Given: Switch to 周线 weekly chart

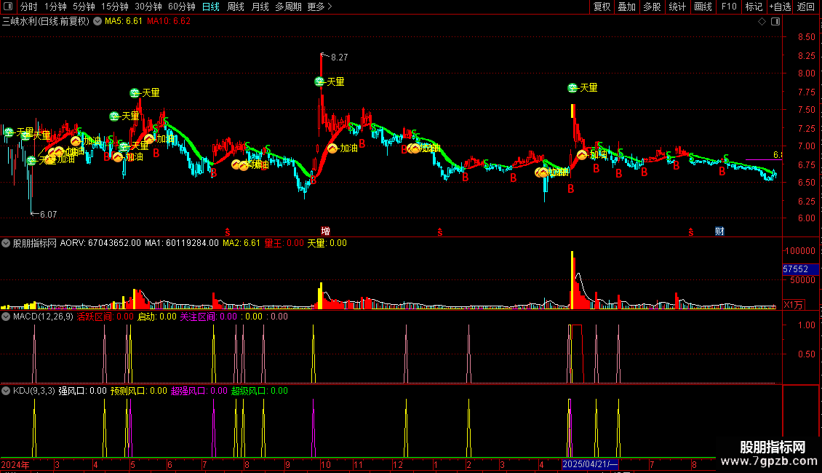Looking at the screenshot, I should point(236,7).
